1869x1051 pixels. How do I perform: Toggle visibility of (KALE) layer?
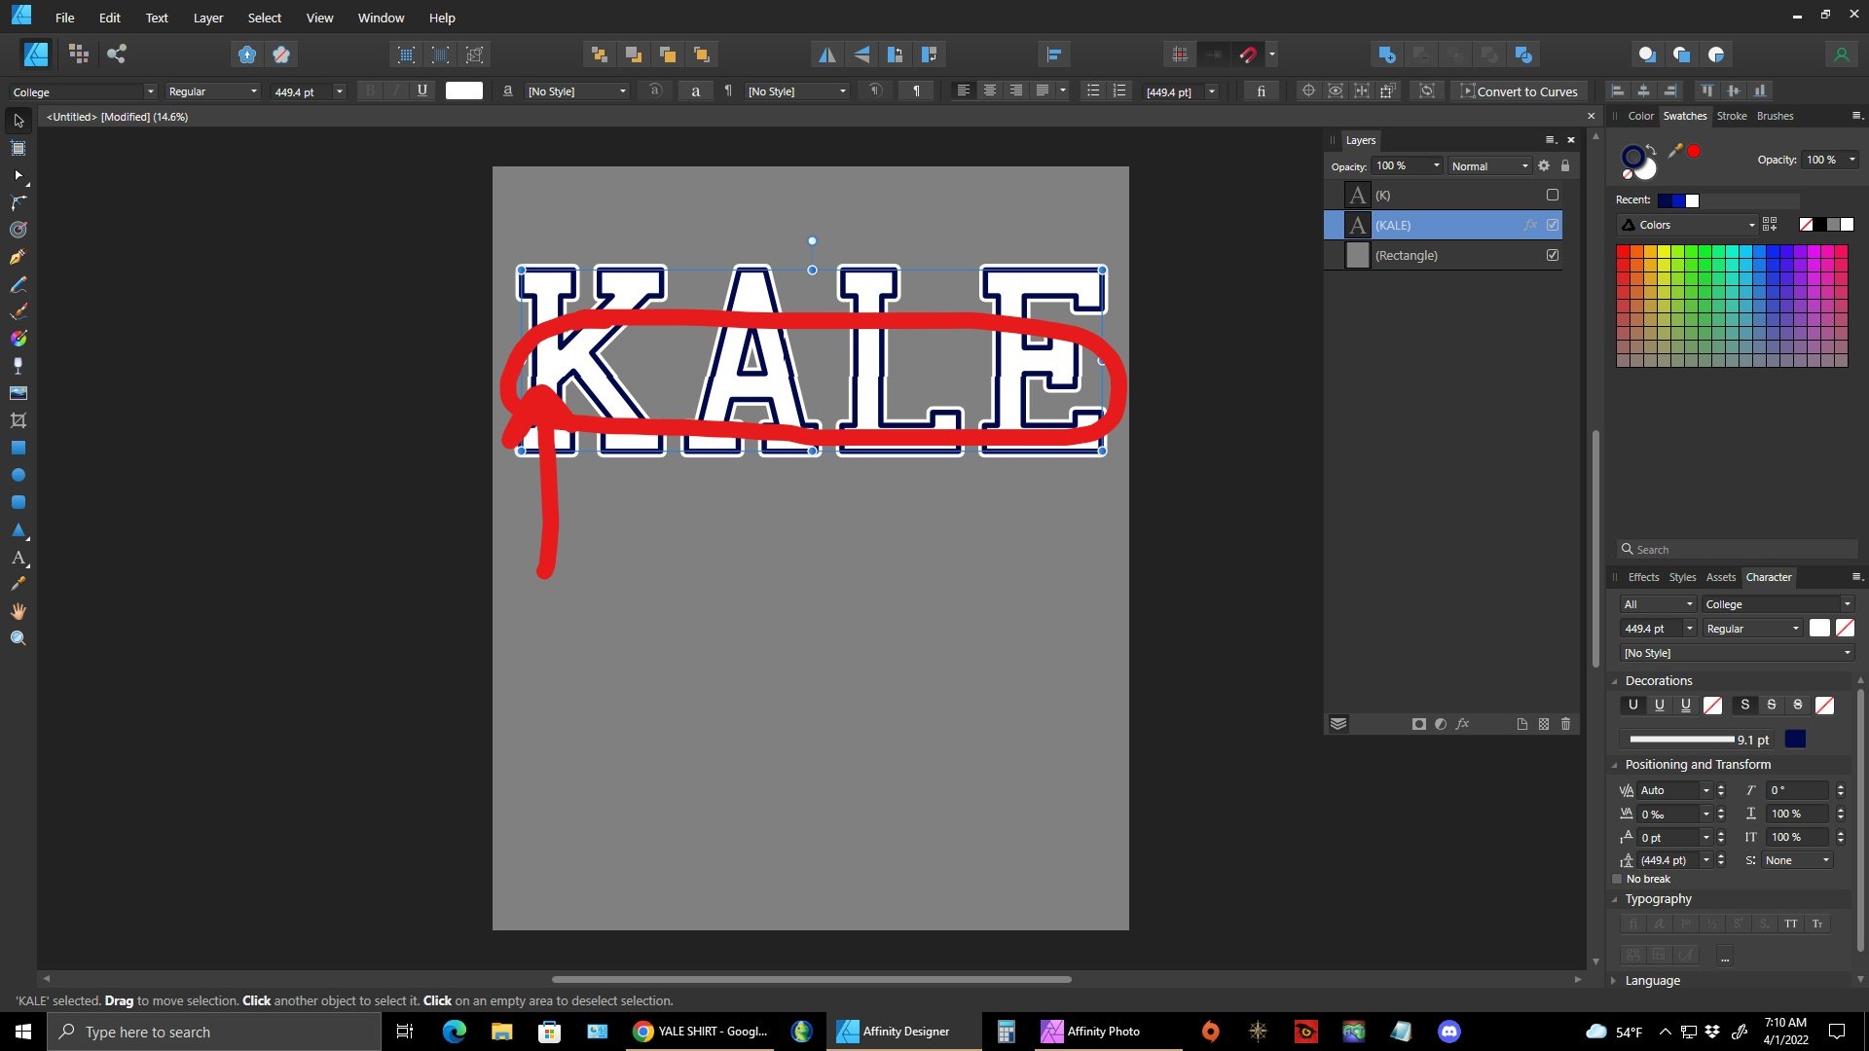[1553, 225]
